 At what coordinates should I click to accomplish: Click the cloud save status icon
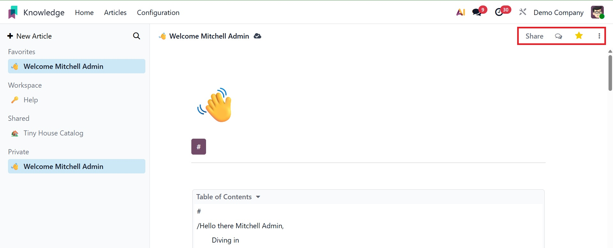(x=257, y=36)
